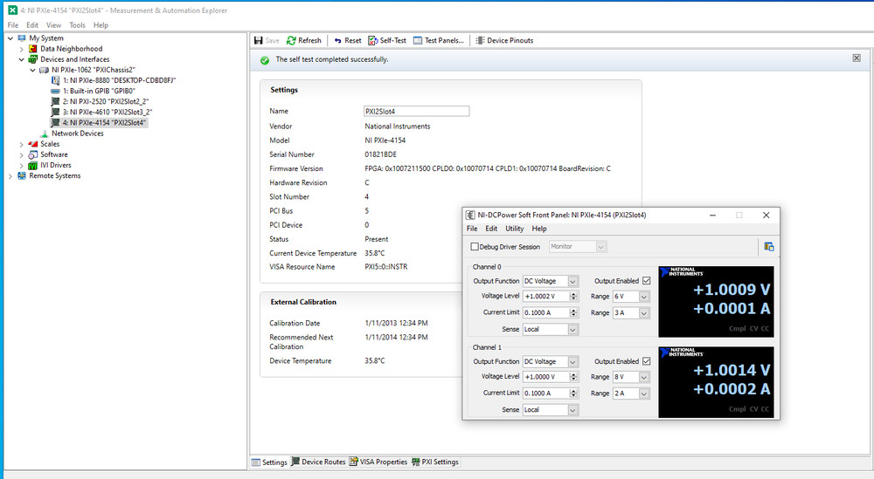Viewport: 874px width, 479px height.
Task: Open the Edit menu in MAX
Action: click(32, 25)
